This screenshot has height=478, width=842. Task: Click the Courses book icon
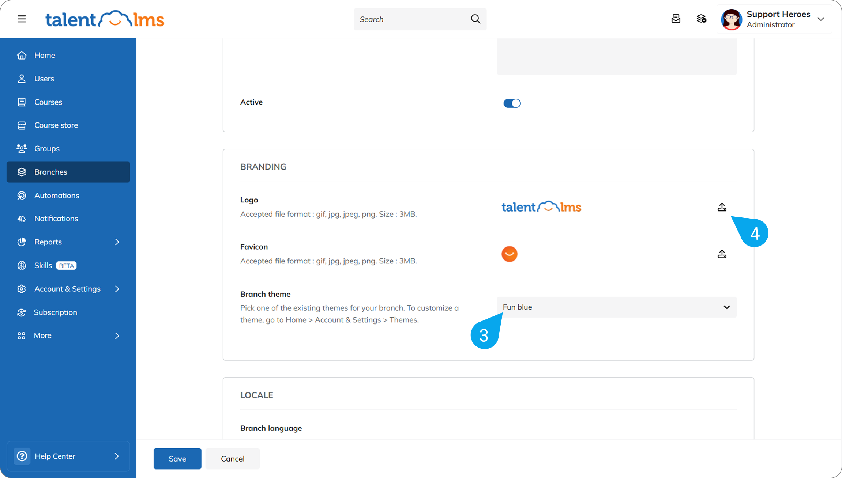pyautogui.click(x=22, y=102)
